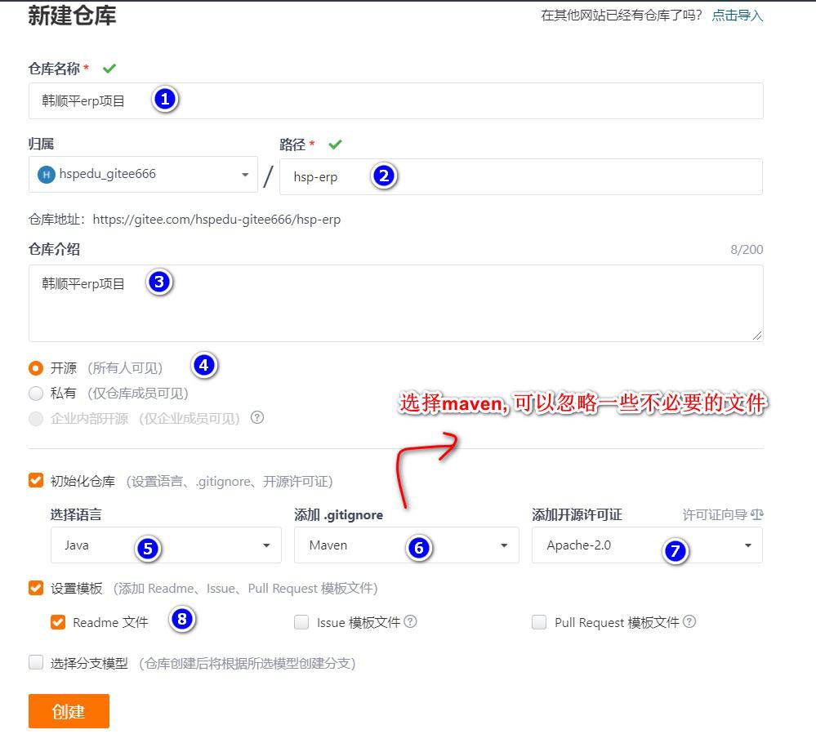Toggle the 初始化仓库 checkbox

pos(36,480)
